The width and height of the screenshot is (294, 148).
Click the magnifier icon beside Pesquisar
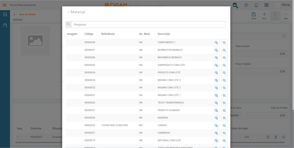[x=68, y=24]
